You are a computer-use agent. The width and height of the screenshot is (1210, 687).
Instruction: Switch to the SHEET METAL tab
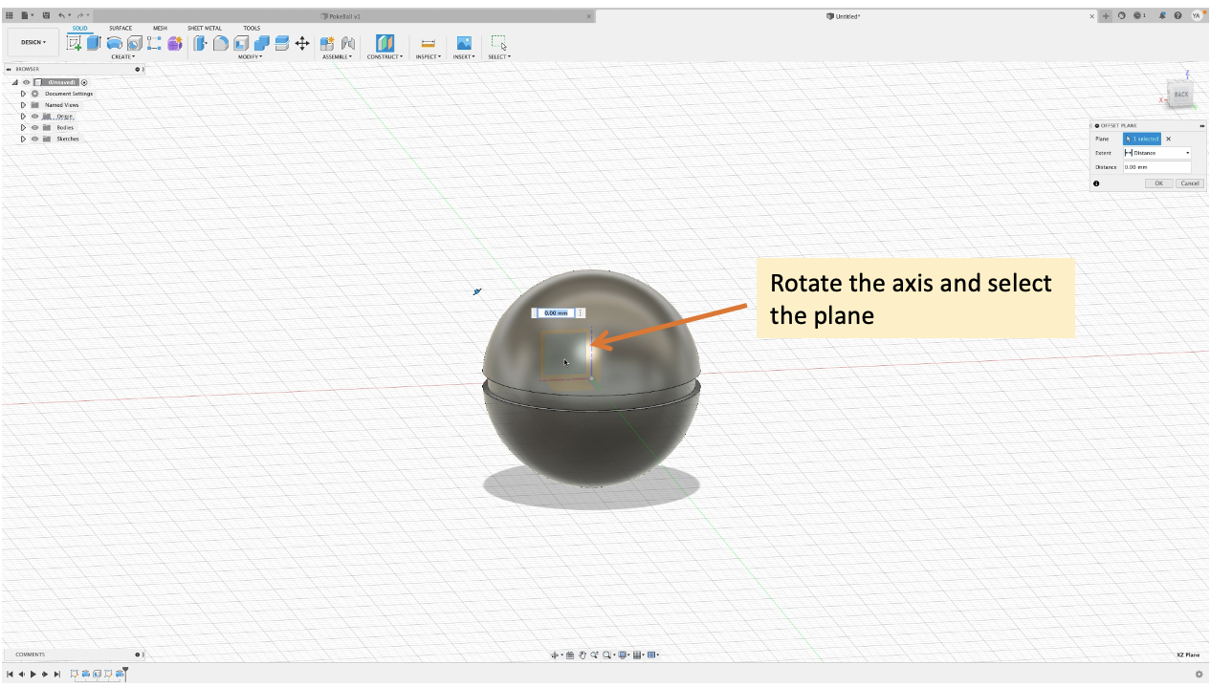pyautogui.click(x=205, y=28)
